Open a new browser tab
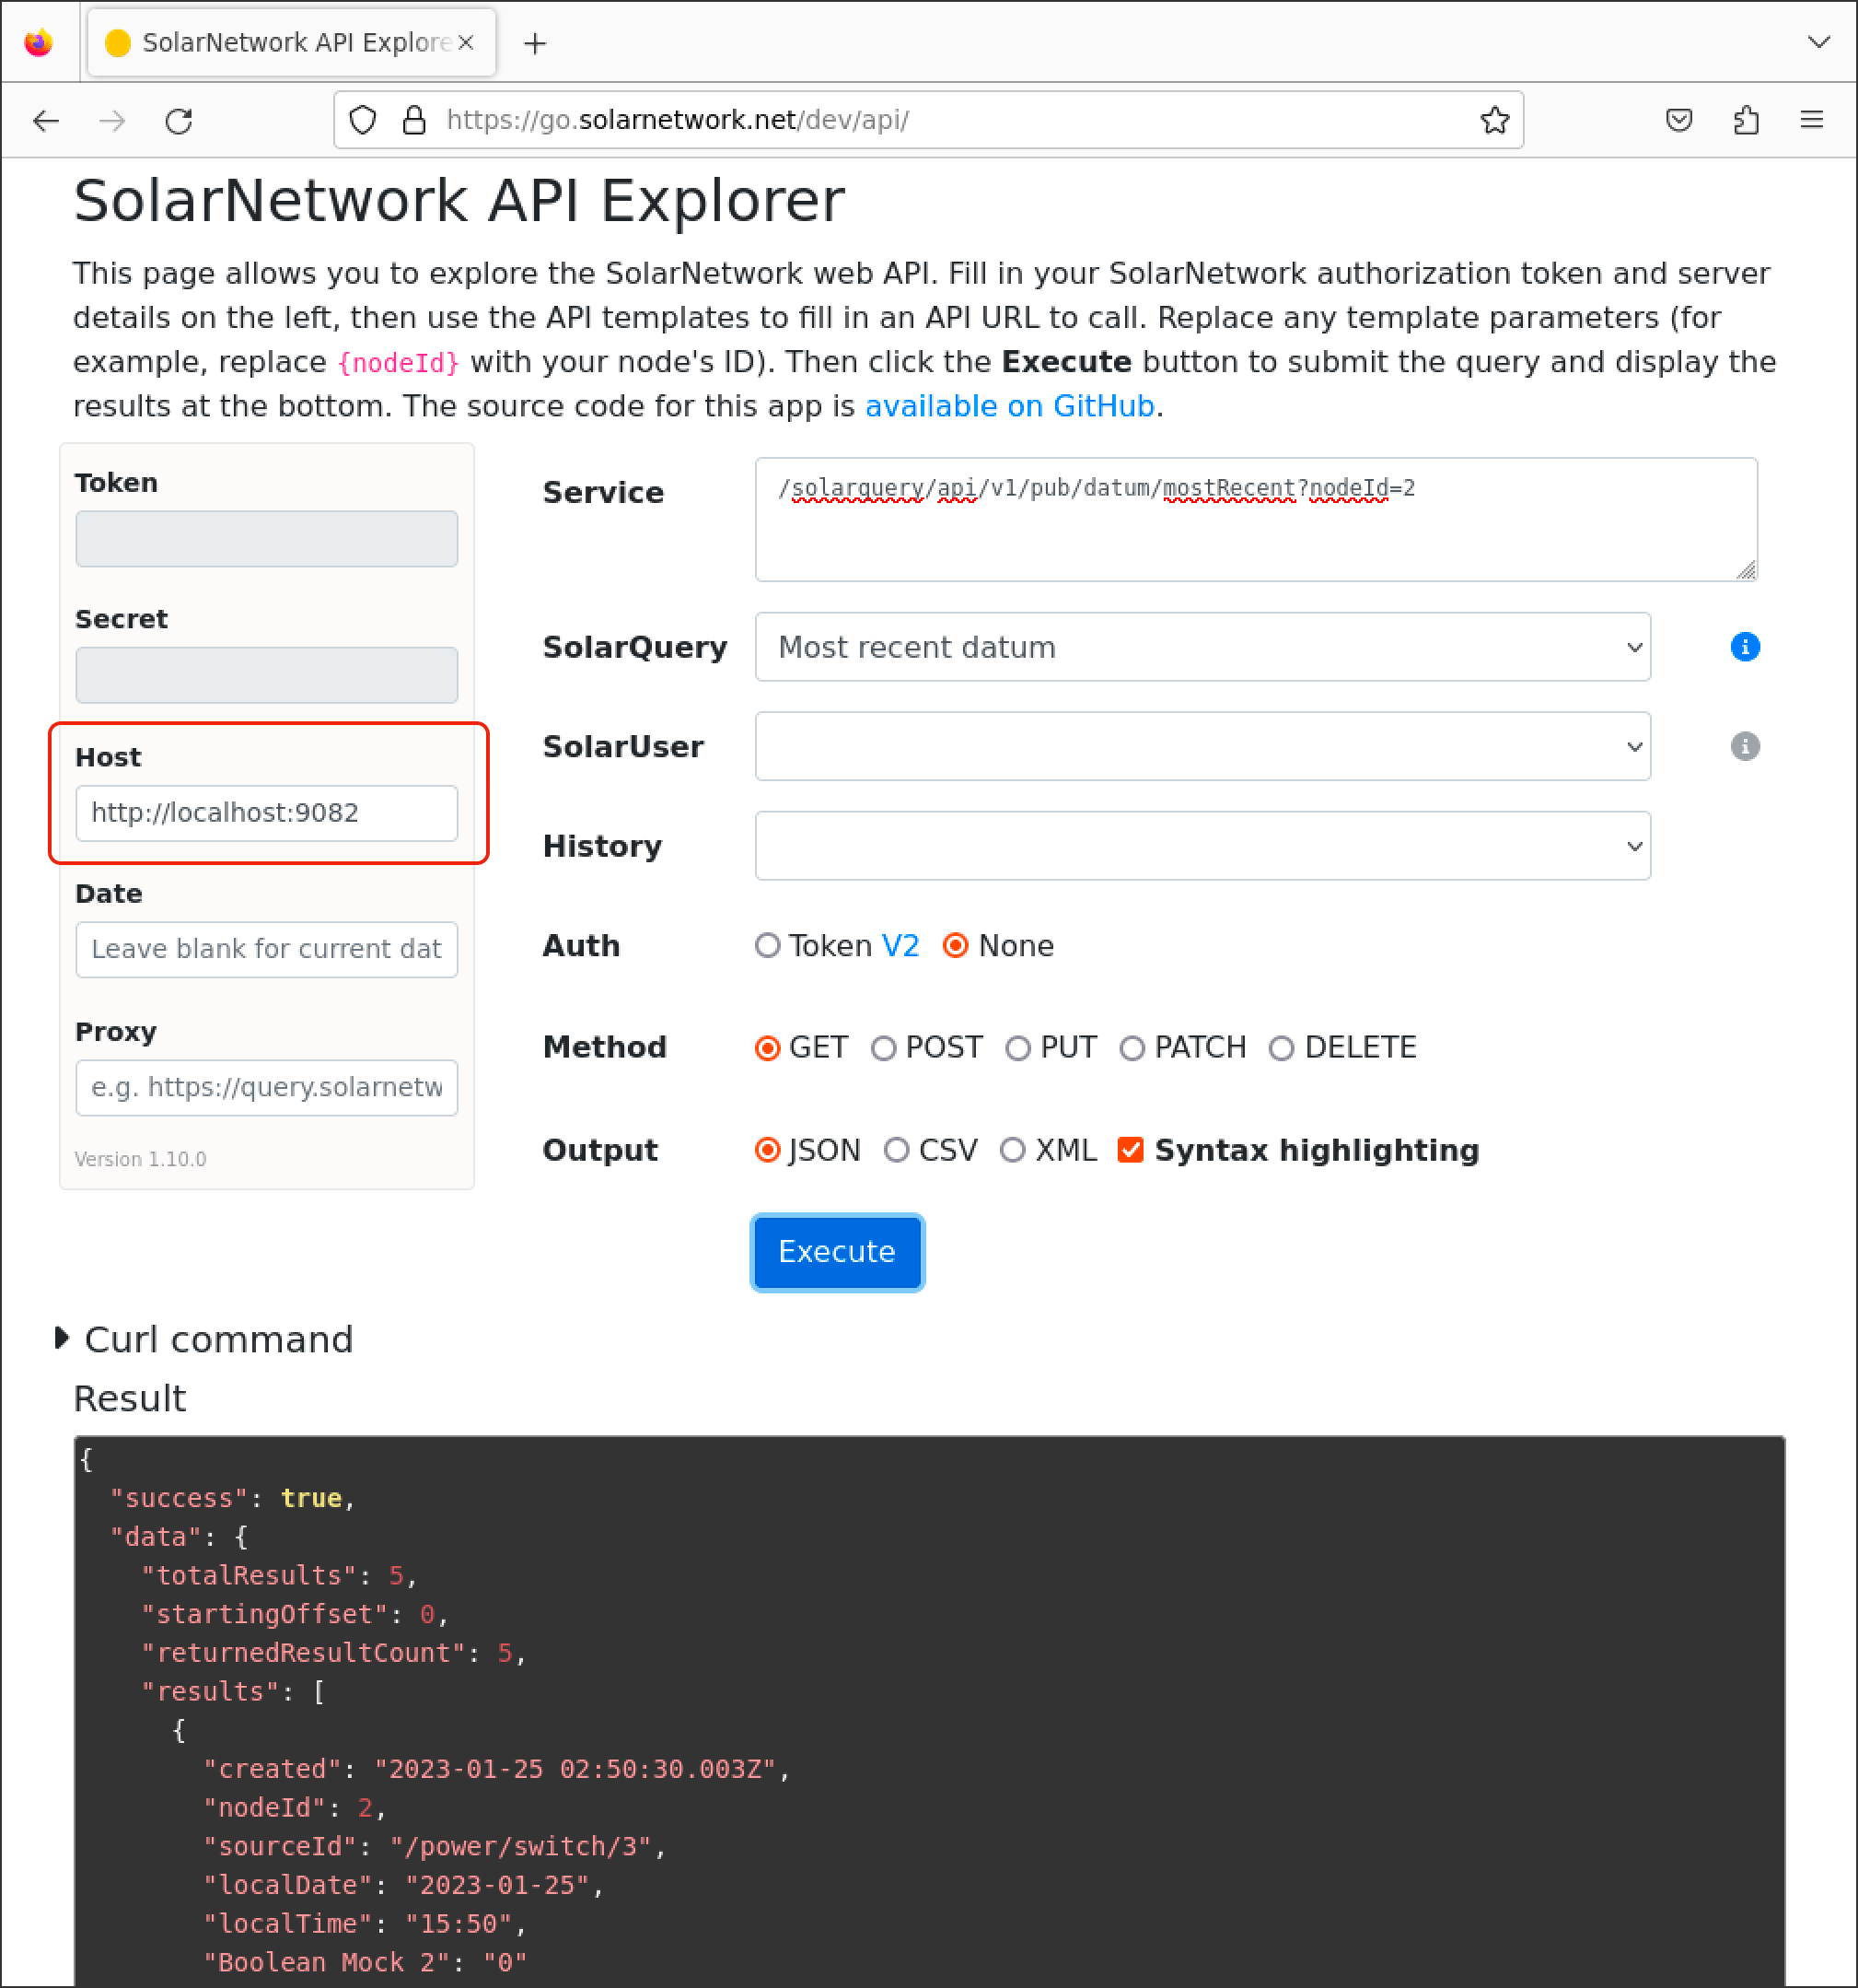Image resolution: width=1858 pixels, height=1988 pixels. click(536, 43)
